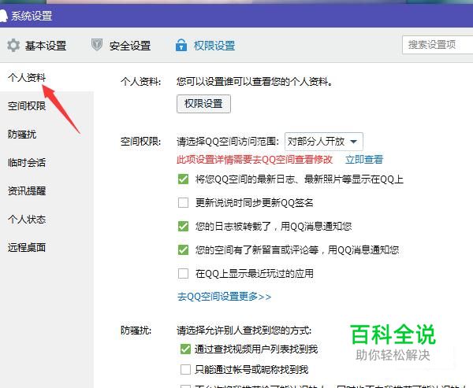Check 在QQ上显示最近玩过的应用
Image resolution: width=473 pixels, height=388 pixels.
183,274
